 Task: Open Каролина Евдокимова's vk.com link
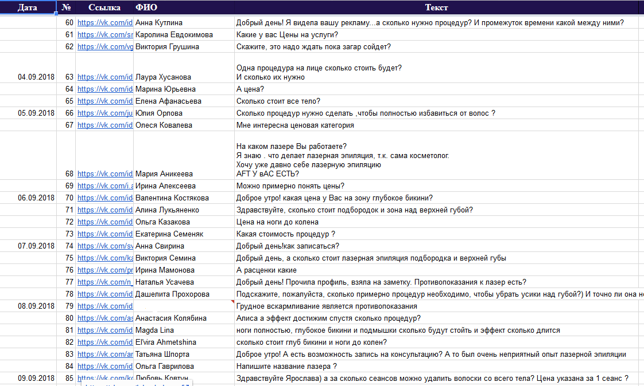point(104,34)
